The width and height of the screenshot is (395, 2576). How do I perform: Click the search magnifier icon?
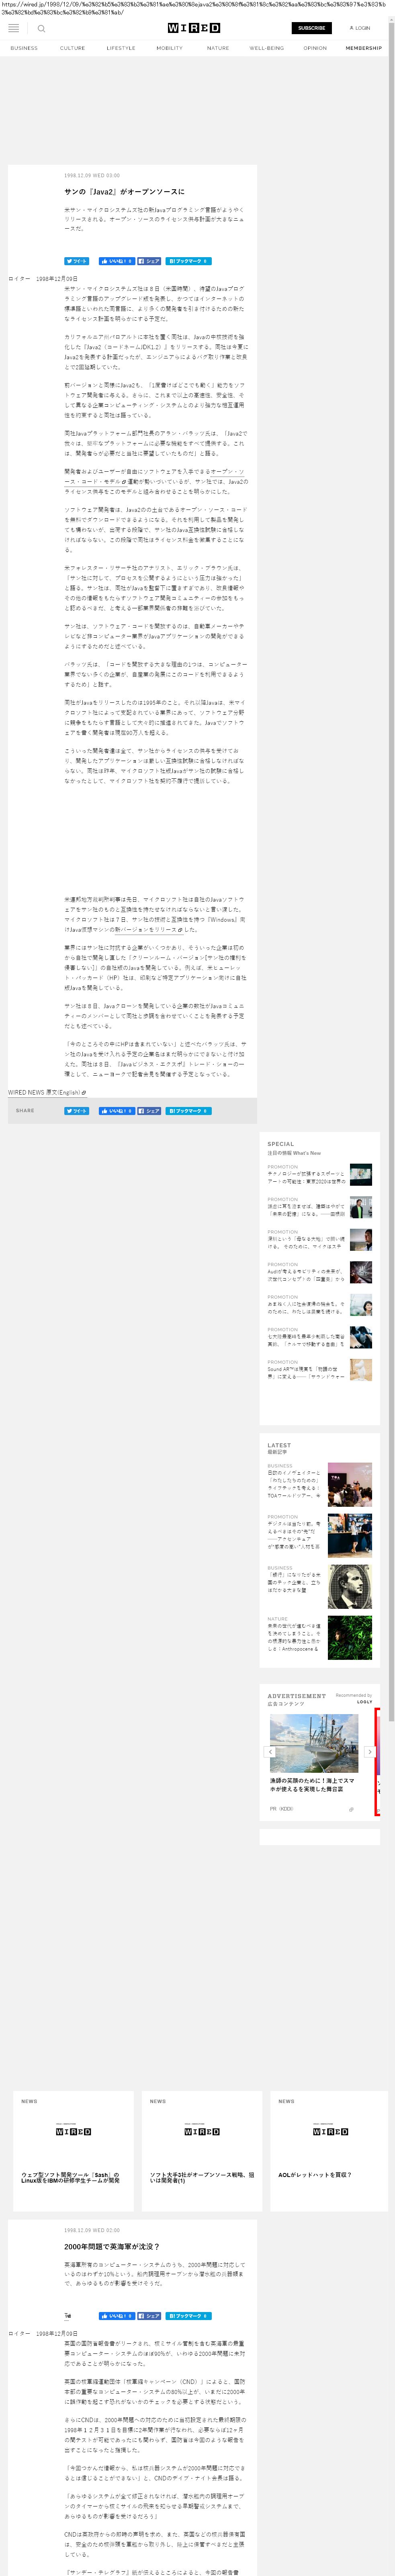pyautogui.click(x=41, y=28)
